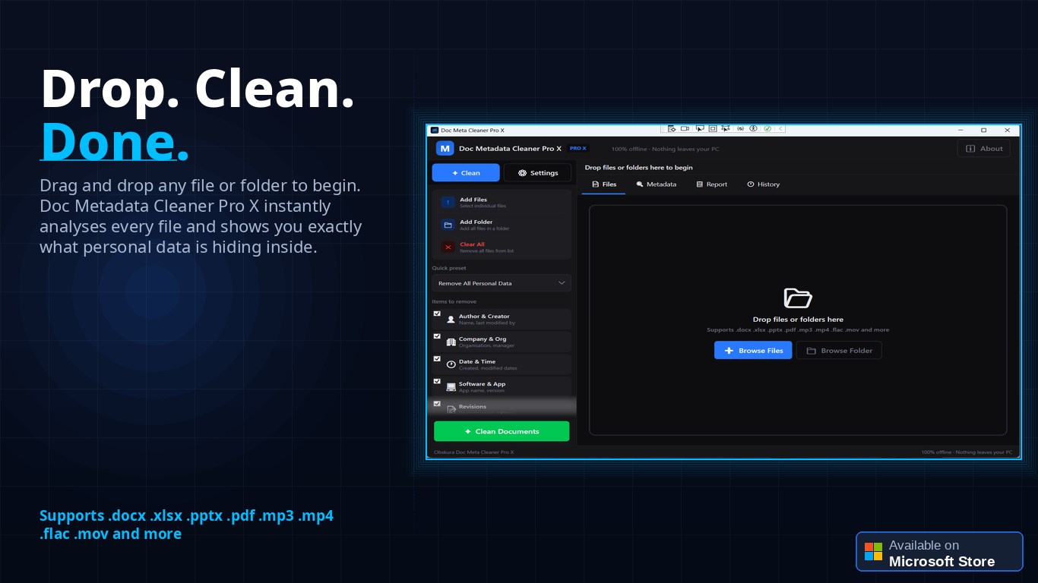Click the green checkmark icon in top toolbar

(767, 129)
